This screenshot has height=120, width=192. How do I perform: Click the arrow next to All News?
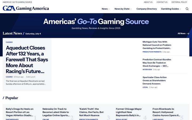click(x=188, y=34)
